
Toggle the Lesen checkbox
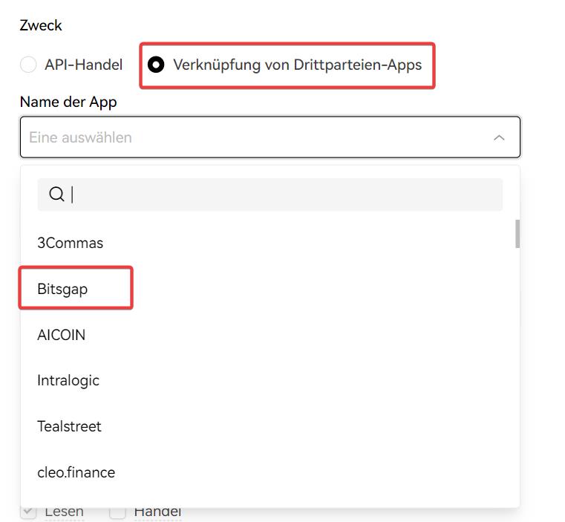(28, 512)
